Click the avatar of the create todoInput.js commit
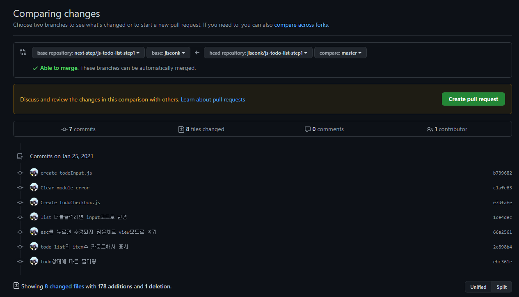This screenshot has width=519, height=297. 34,173
